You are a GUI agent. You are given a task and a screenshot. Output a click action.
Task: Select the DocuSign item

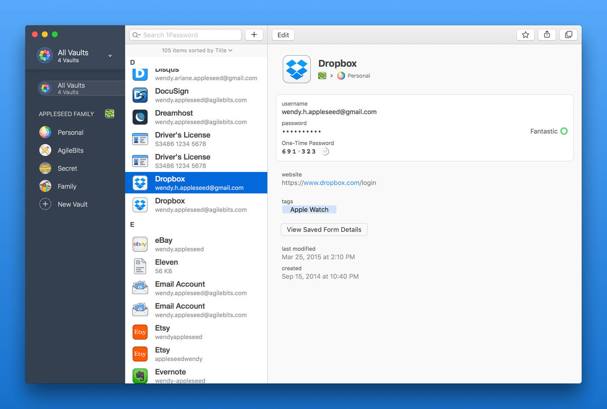pos(196,95)
